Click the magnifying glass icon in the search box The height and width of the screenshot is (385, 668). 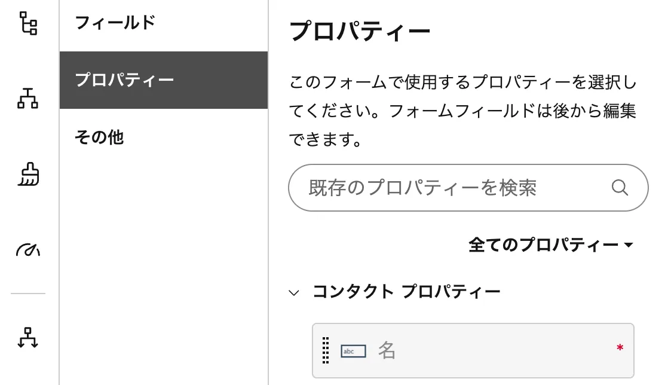[x=620, y=188]
